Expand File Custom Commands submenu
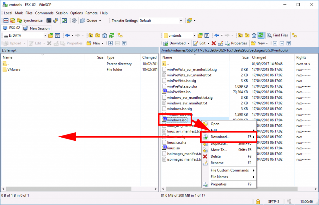Viewport: 319px width, 205px height. click(229, 170)
